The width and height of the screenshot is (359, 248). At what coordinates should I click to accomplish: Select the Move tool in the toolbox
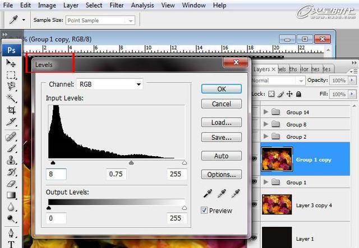click(x=11, y=63)
